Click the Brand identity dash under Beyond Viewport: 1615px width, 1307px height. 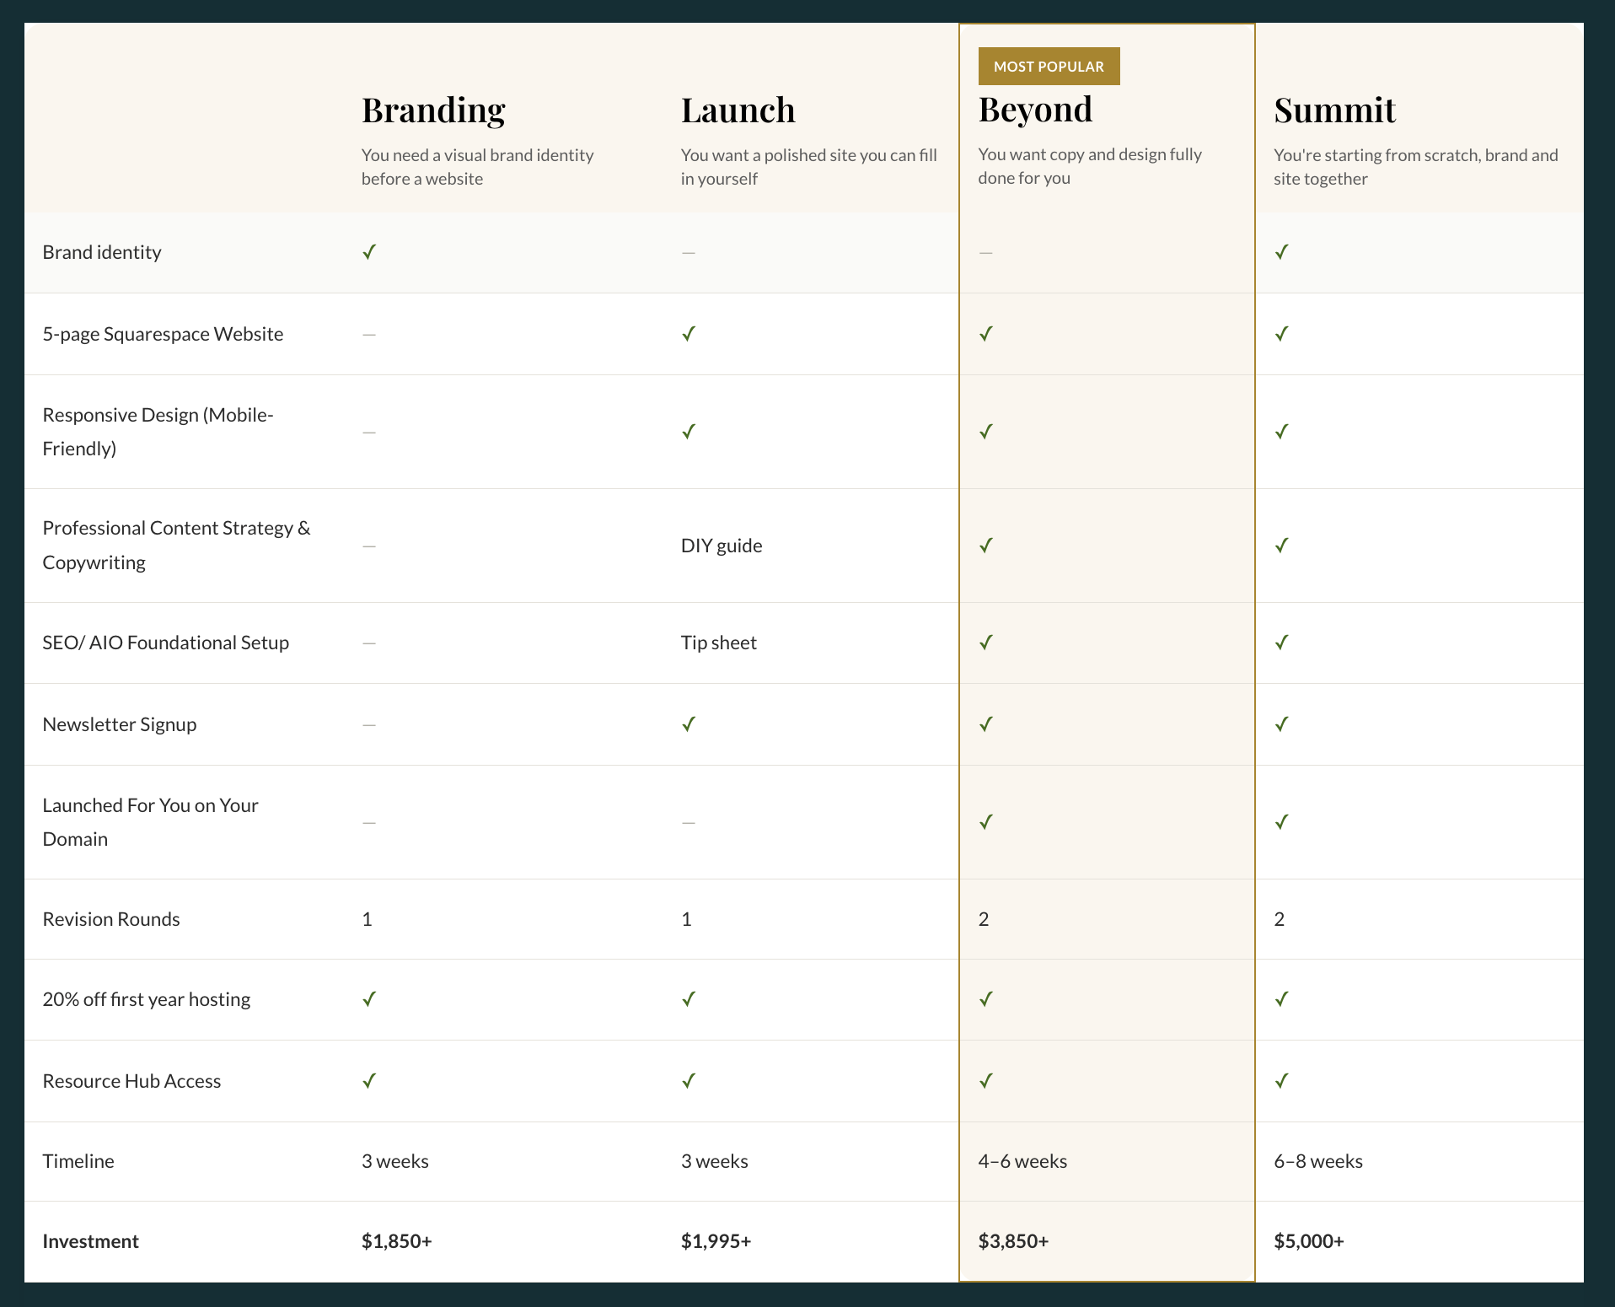[x=986, y=253]
